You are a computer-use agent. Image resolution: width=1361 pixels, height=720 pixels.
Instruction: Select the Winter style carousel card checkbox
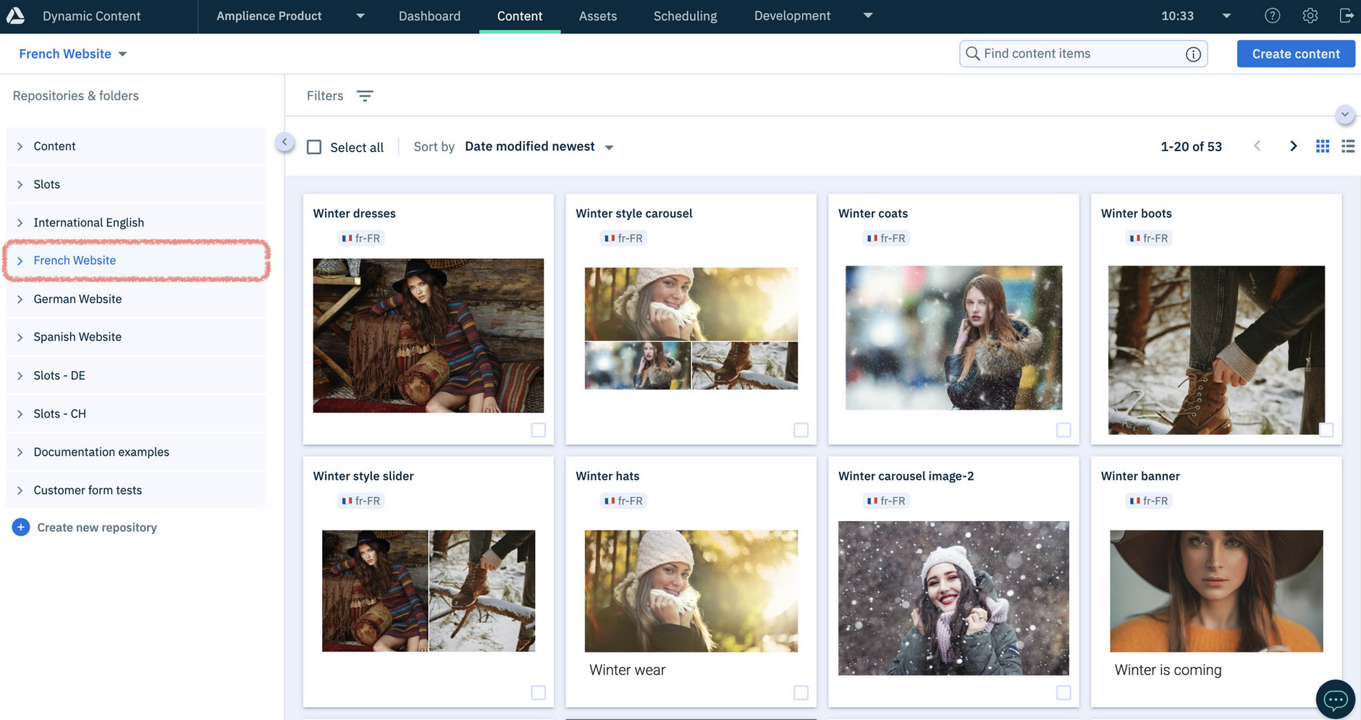(801, 430)
